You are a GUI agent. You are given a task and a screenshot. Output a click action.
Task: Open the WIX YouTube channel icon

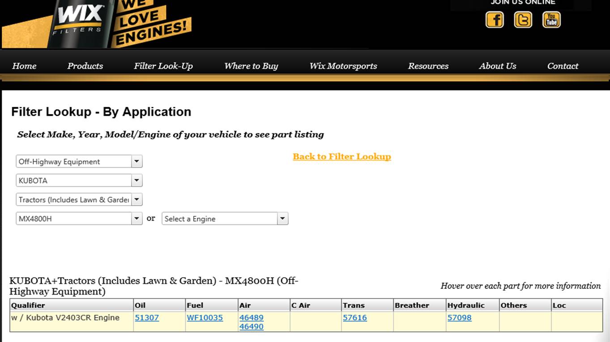click(x=551, y=20)
